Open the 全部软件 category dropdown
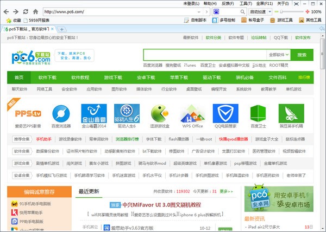This screenshot has height=232, width=326. click(279, 55)
